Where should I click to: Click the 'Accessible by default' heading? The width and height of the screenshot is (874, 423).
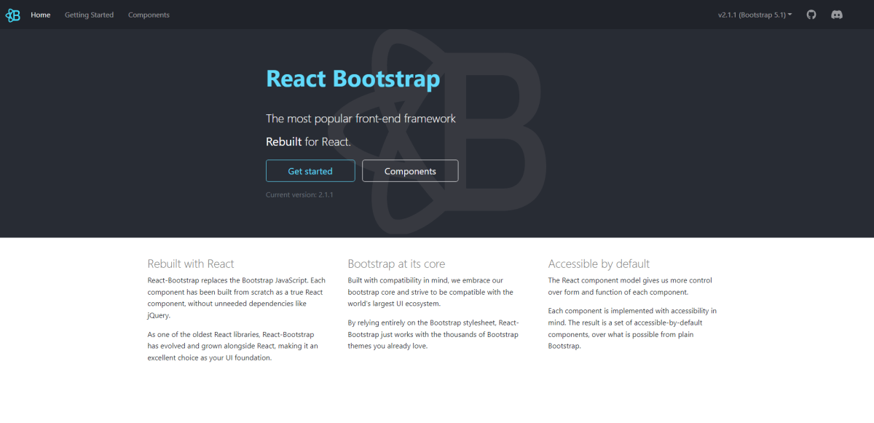(x=599, y=264)
